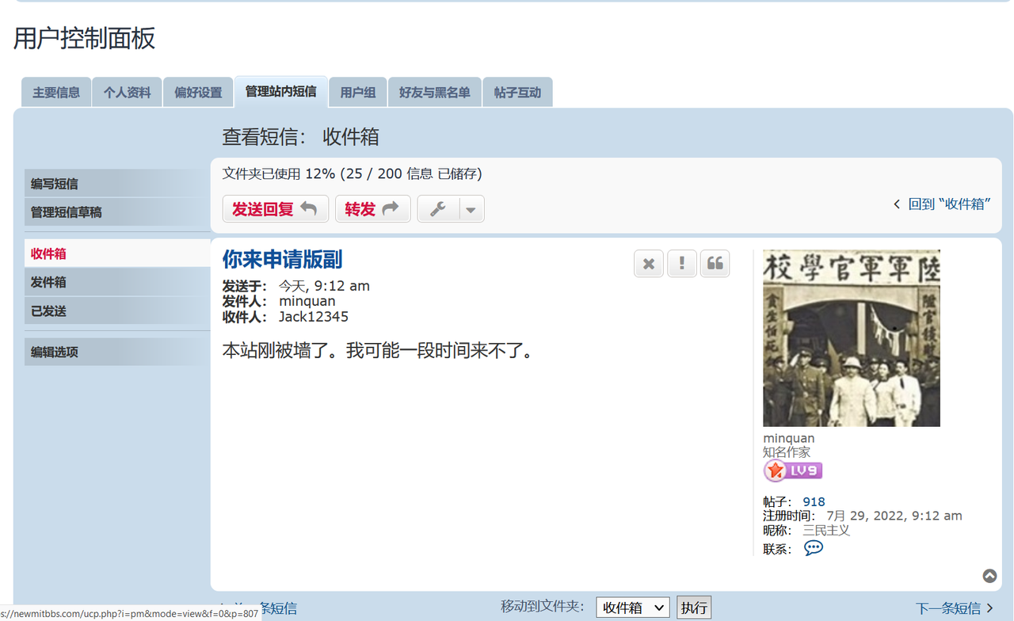This screenshot has width=1014, height=621.
Task: Click the 转发 forward button
Action: tap(372, 209)
